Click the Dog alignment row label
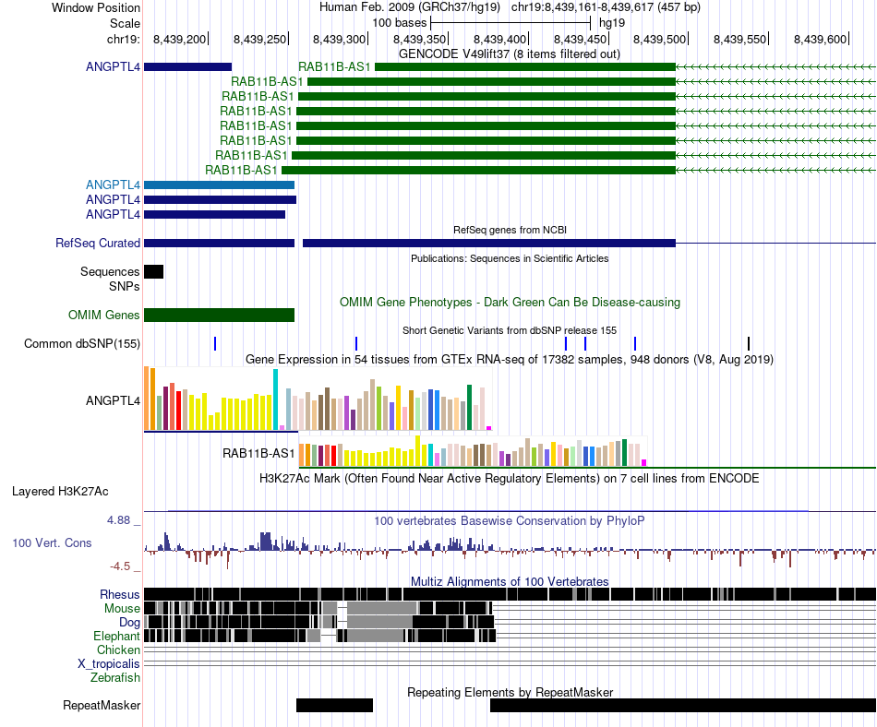The height and width of the screenshot is (727, 877). [129, 623]
